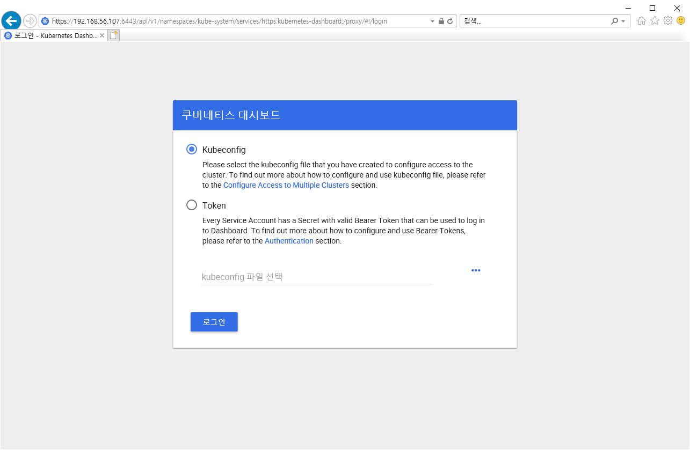The image size is (690, 450).
Task: Open the address bar history dropdown arrow
Action: (x=433, y=21)
